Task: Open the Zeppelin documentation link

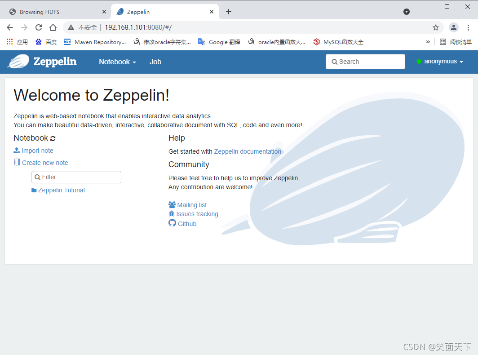Action: click(x=248, y=151)
